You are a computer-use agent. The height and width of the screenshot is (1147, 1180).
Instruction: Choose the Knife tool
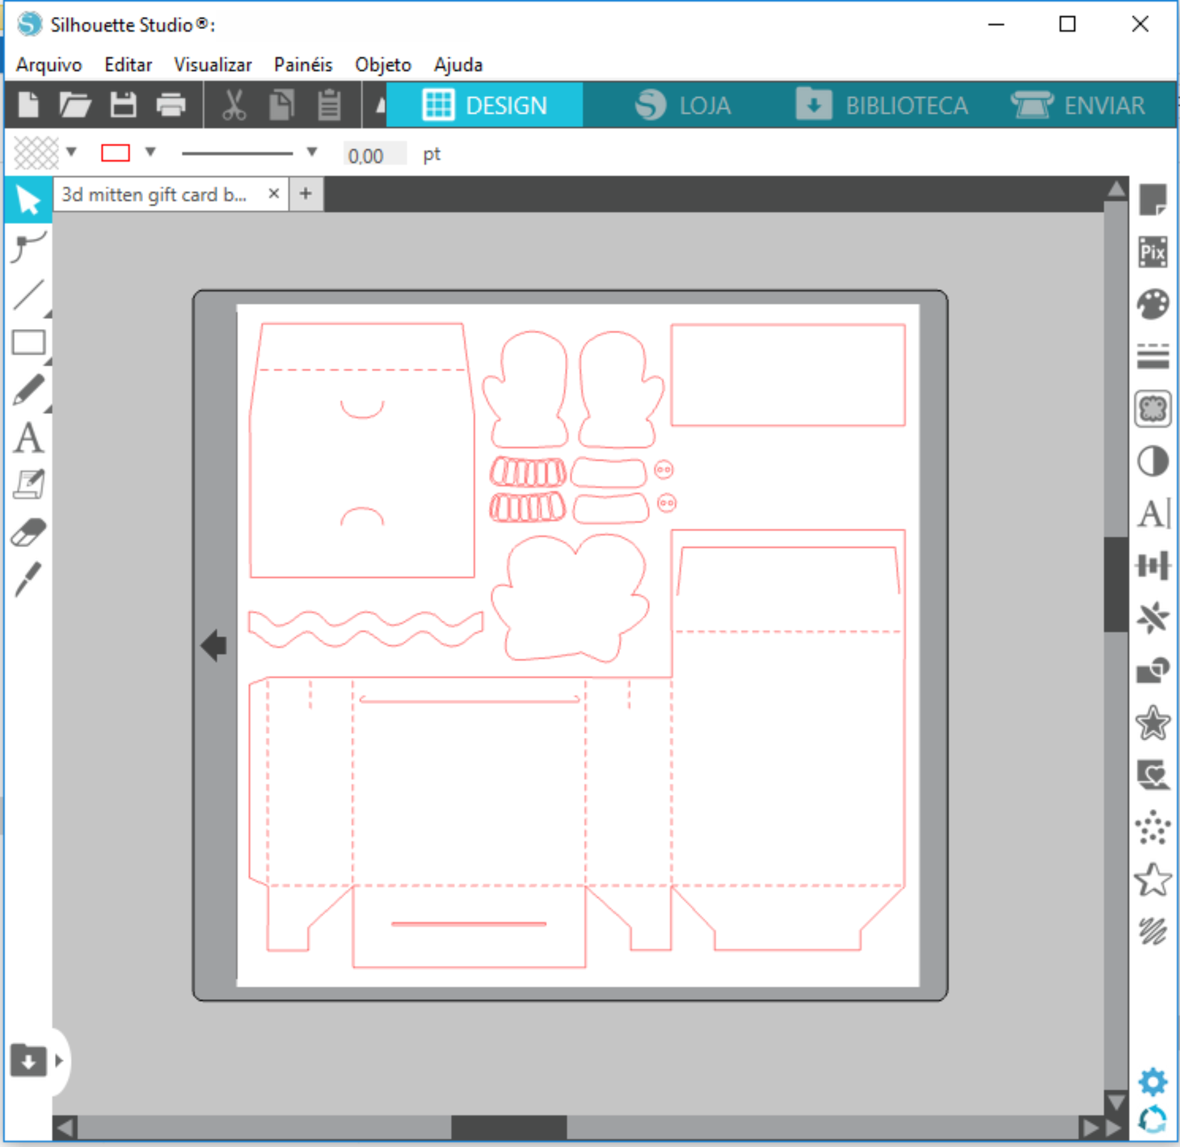pos(28,579)
